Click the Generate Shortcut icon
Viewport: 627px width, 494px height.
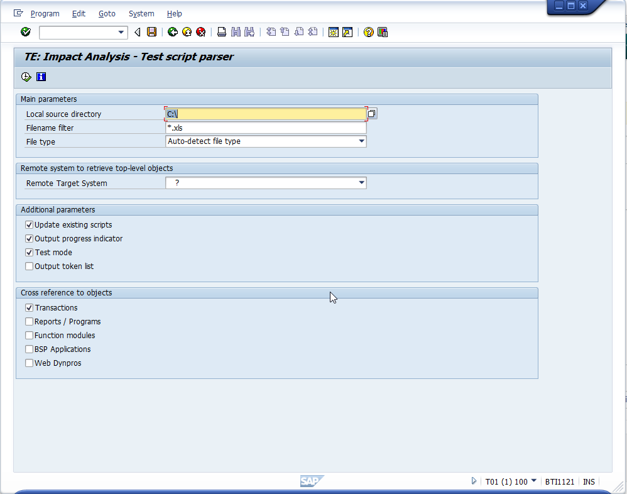[x=347, y=32]
